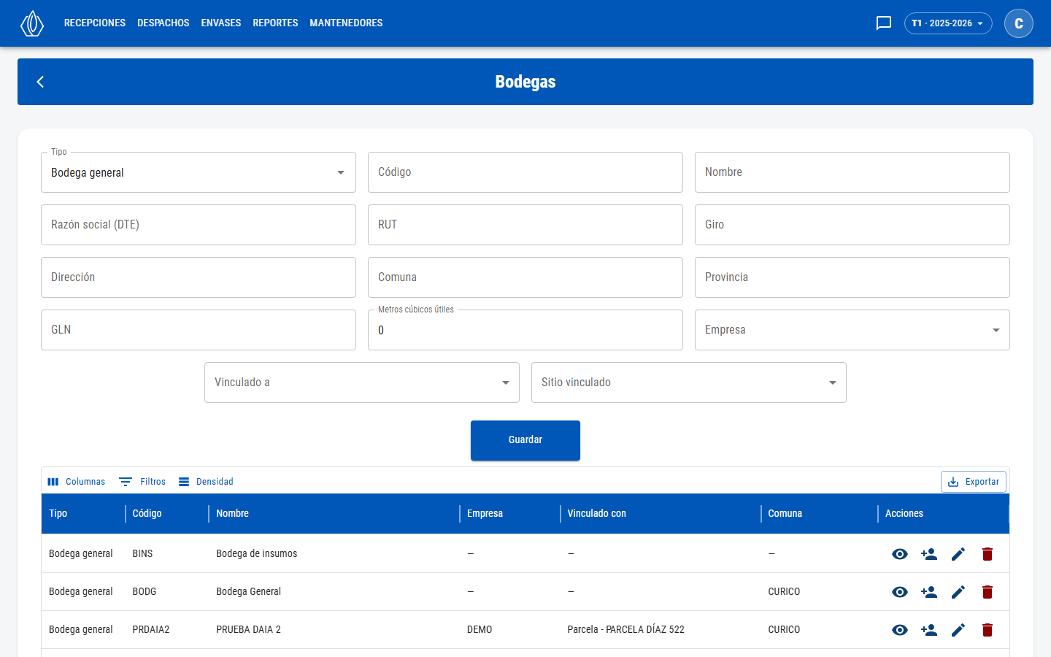This screenshot has width=1051, height=657.
Task: Click the Guardar button
Action: click(525, 440)
